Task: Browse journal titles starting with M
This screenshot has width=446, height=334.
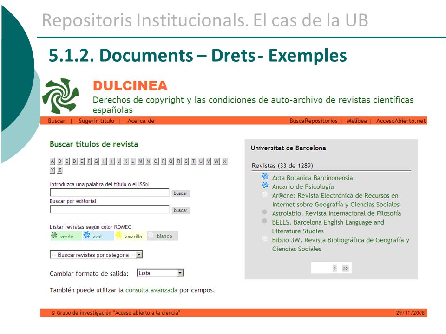Action: (140, 161)
